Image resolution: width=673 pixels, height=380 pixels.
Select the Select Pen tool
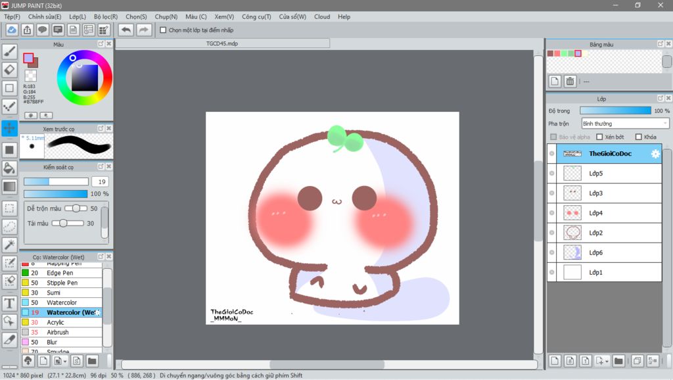point(9,263)
